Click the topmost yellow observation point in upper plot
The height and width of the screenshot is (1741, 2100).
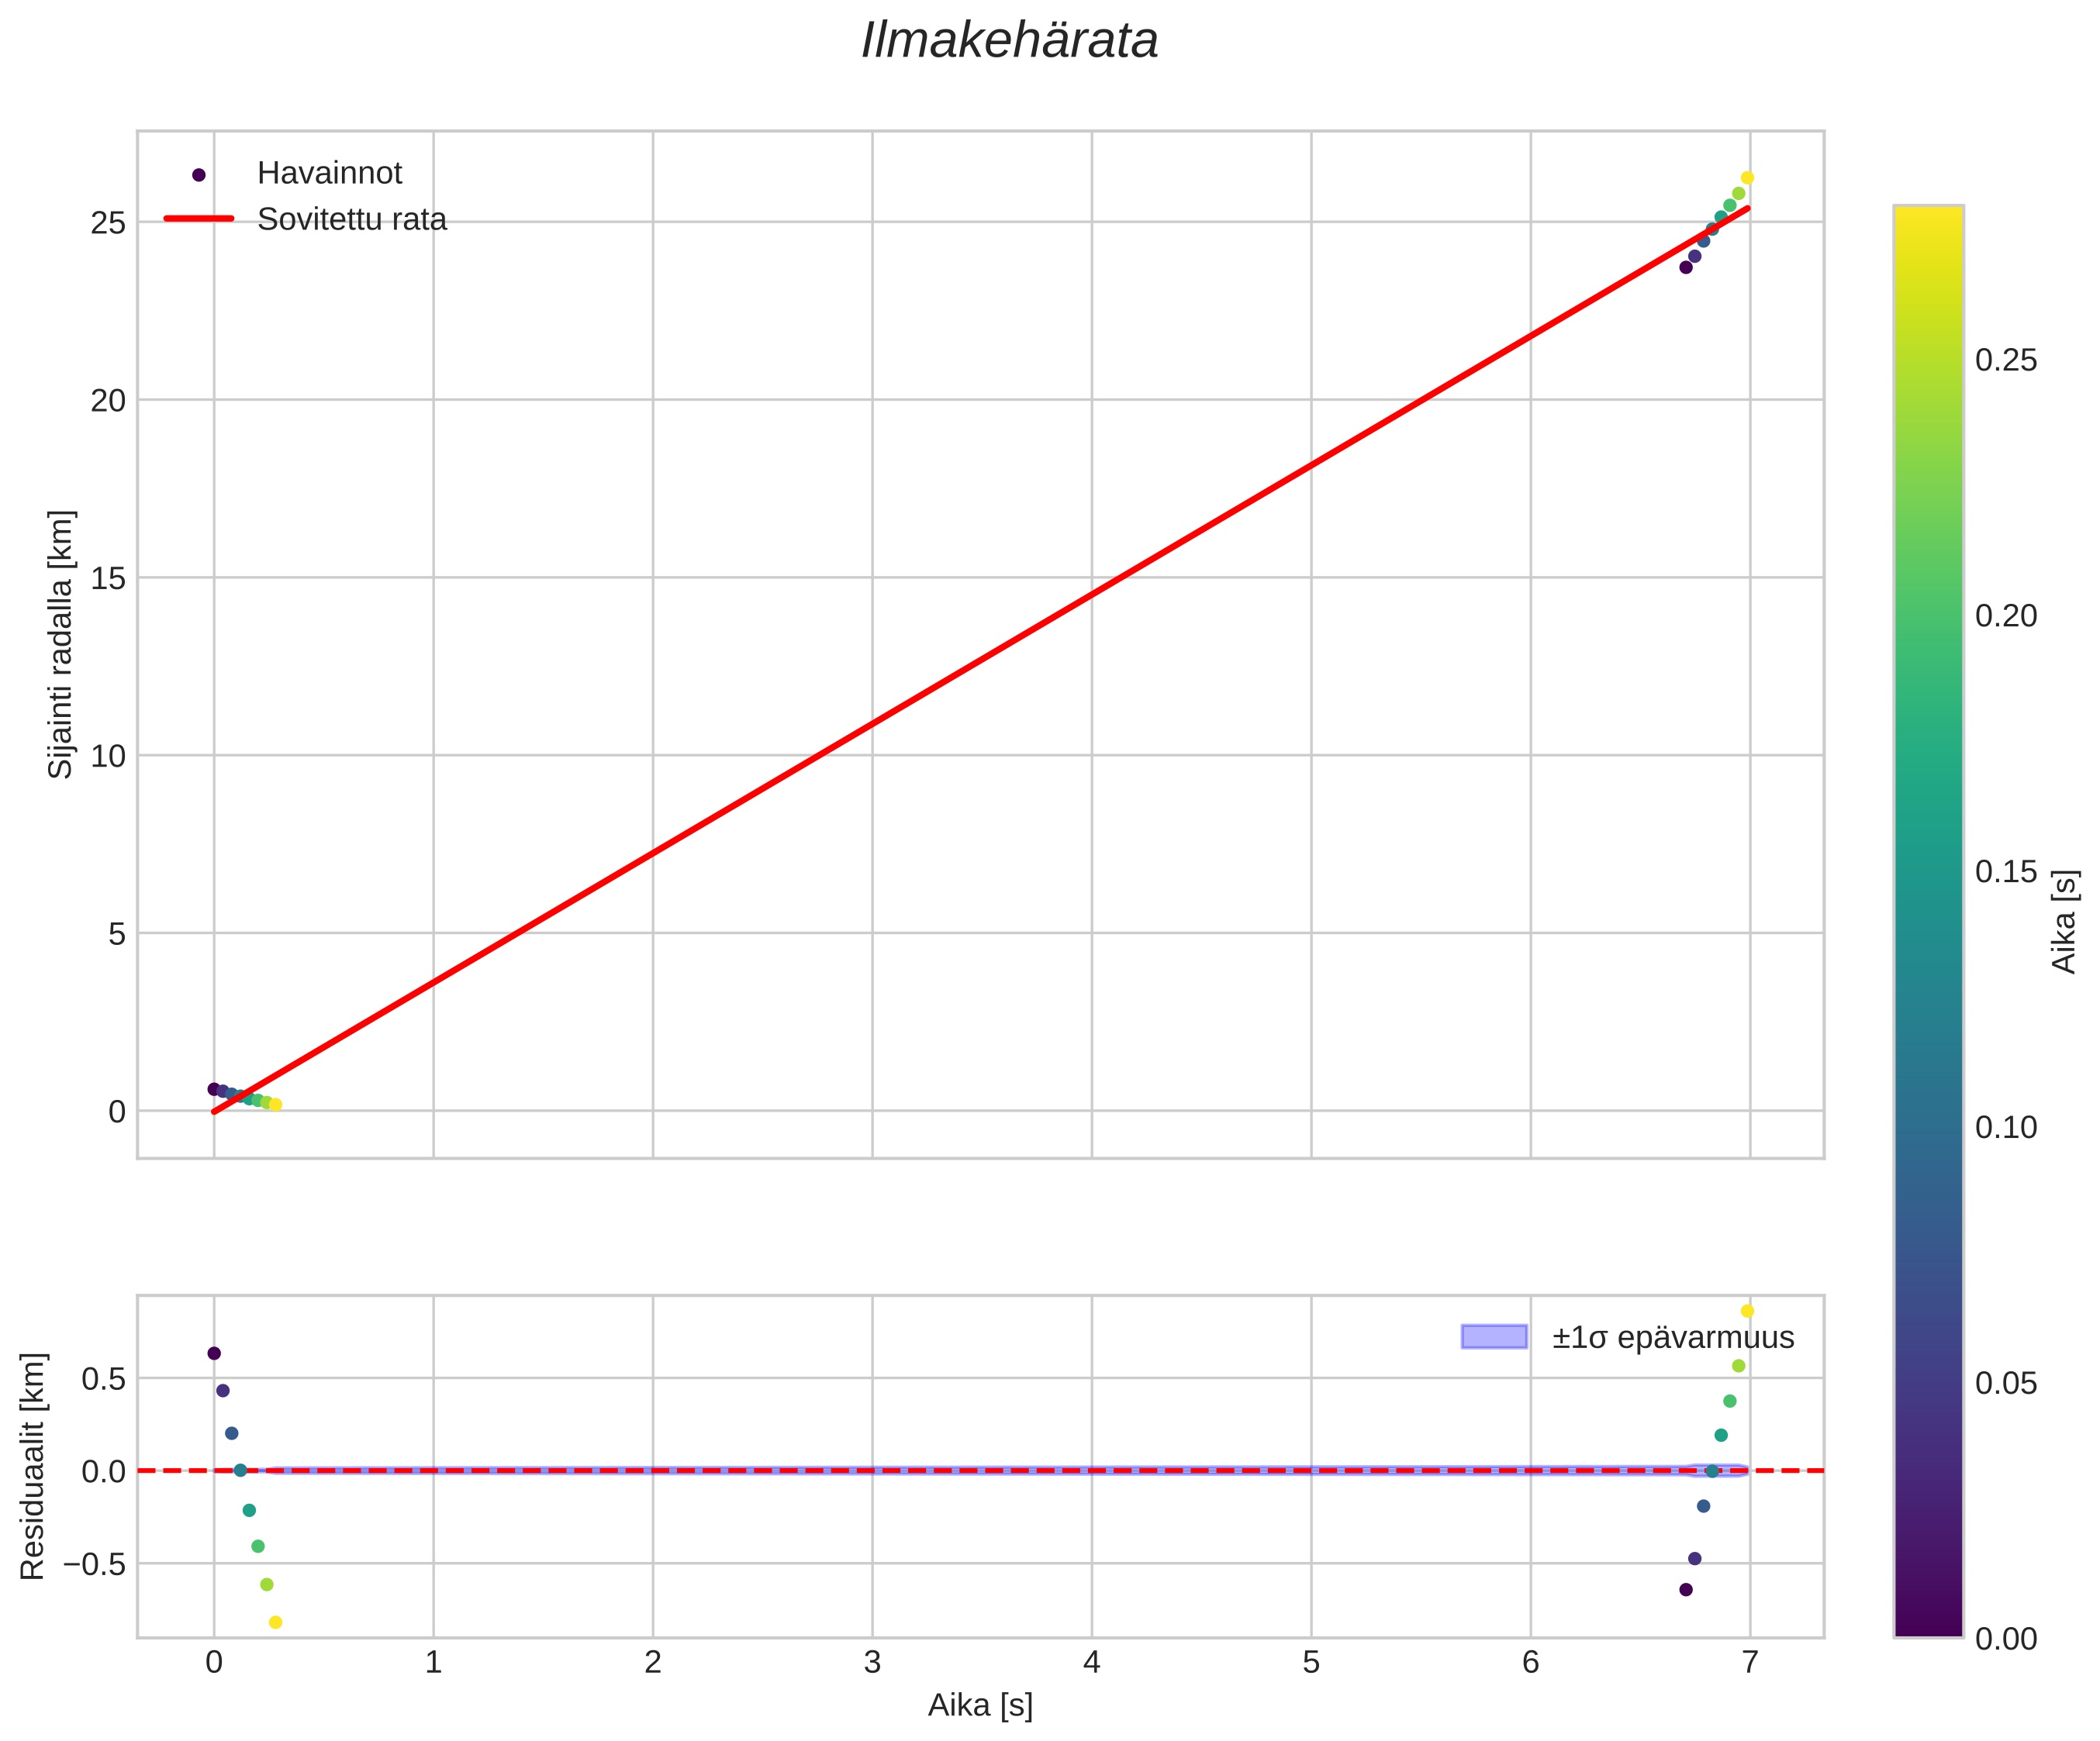click(1747, 178)
